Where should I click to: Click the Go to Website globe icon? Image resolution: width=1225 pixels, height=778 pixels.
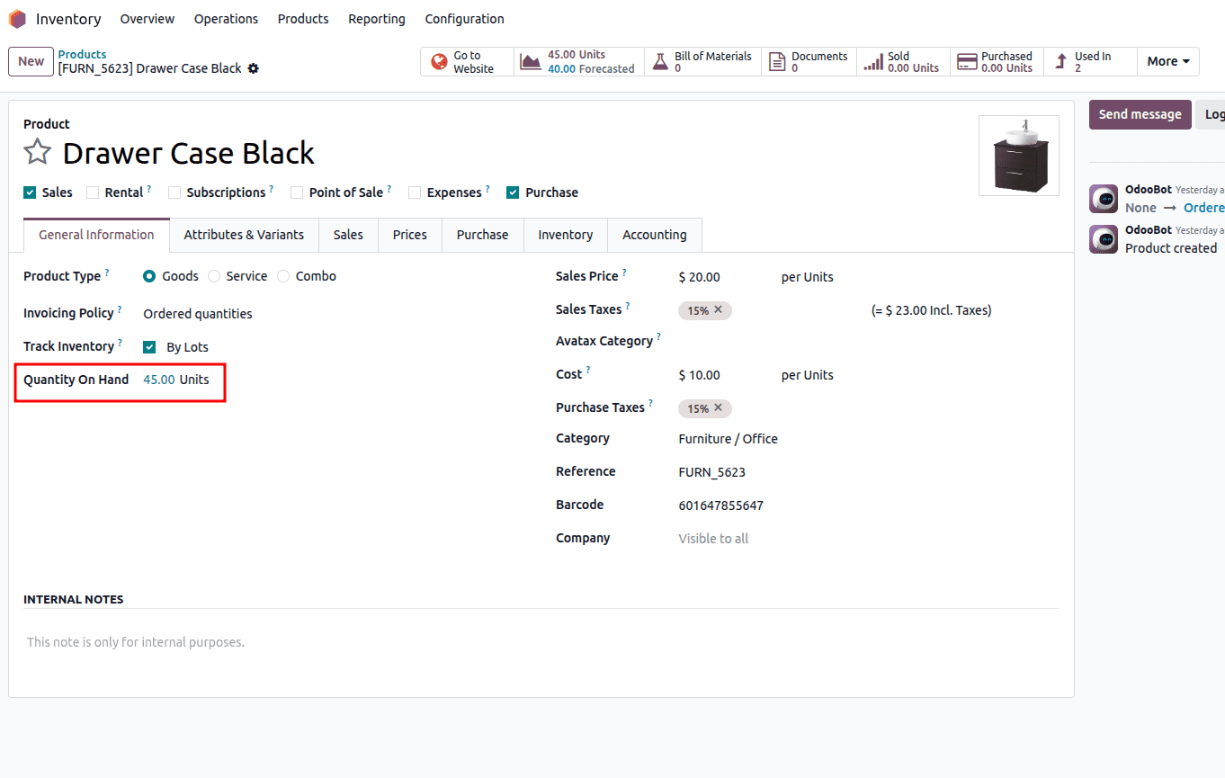[439, 61]
